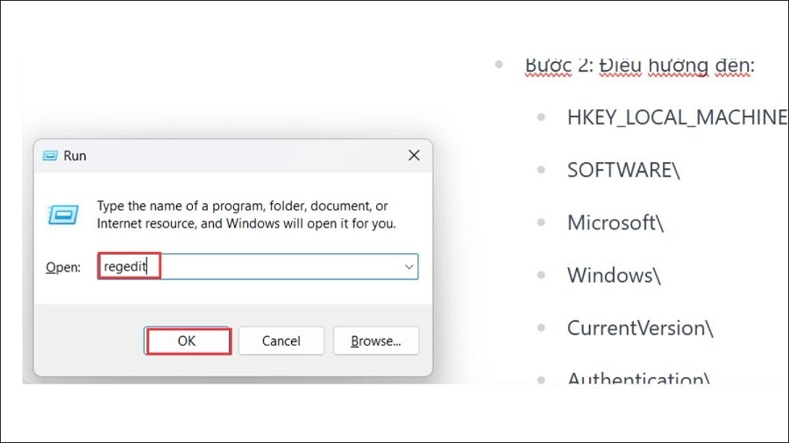Select the HKEY_LOCAL_MACHINE list item
Screen dimensions: 789x443
click(x=678, y=117)
